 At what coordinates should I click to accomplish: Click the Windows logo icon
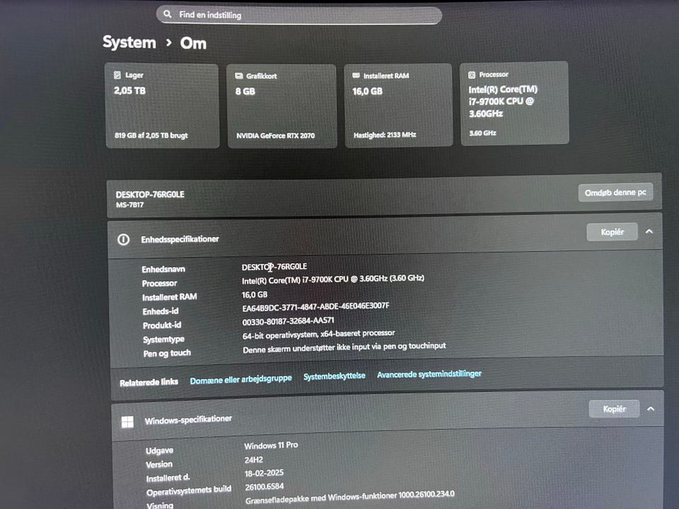coord(127,421)
